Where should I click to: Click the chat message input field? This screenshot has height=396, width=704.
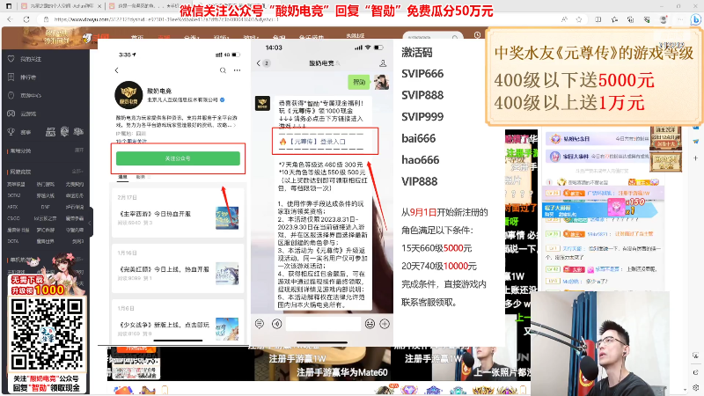pyautogui.click(x=323, y=324)
